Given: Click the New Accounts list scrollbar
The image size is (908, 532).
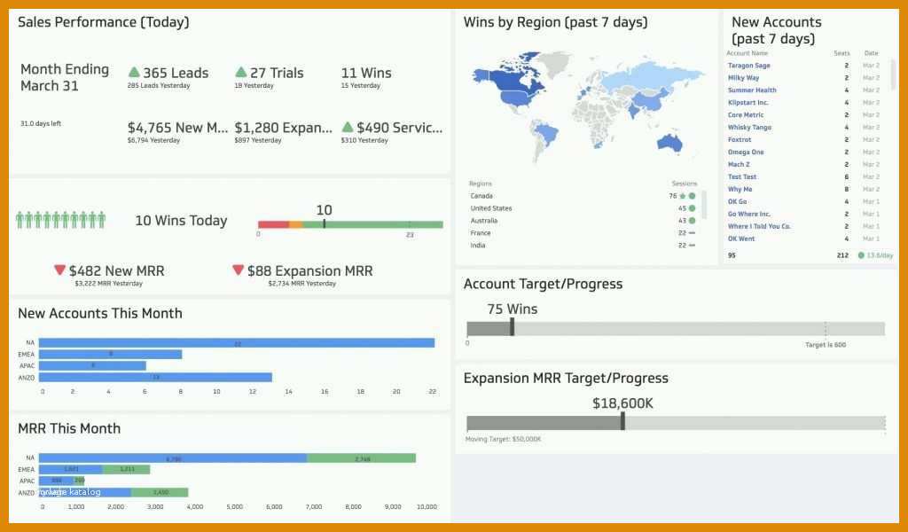Looking at the screenshot, I should 894,74.
